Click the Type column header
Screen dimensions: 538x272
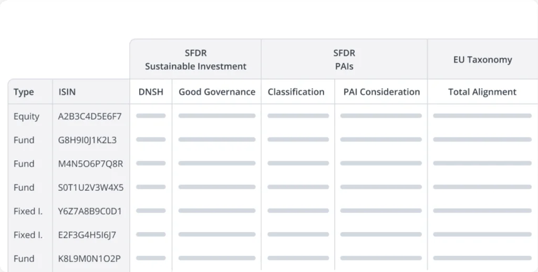point(24,92)
